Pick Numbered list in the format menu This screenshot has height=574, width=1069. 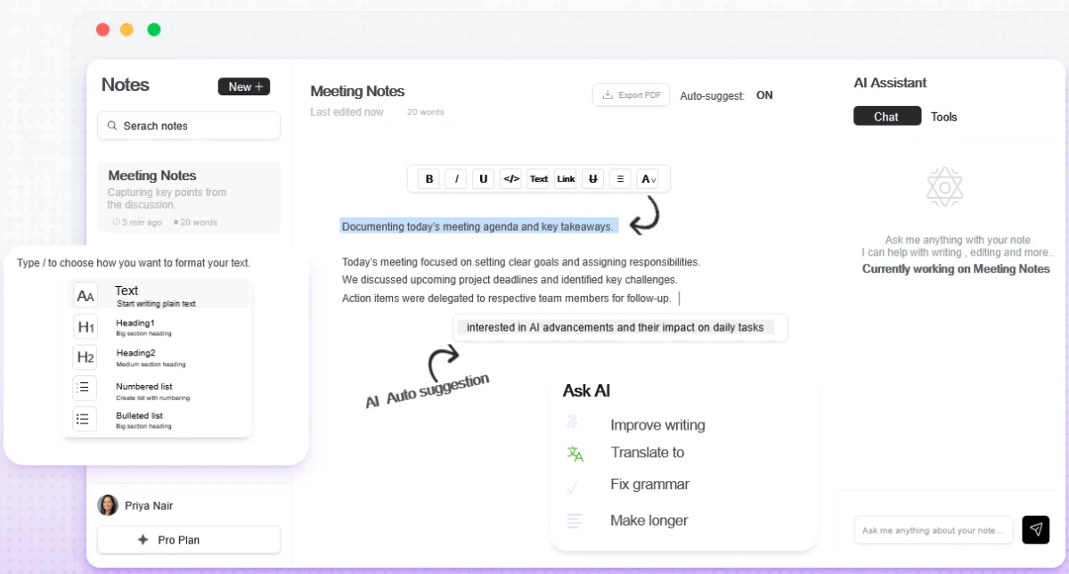[x=159, y=389]
